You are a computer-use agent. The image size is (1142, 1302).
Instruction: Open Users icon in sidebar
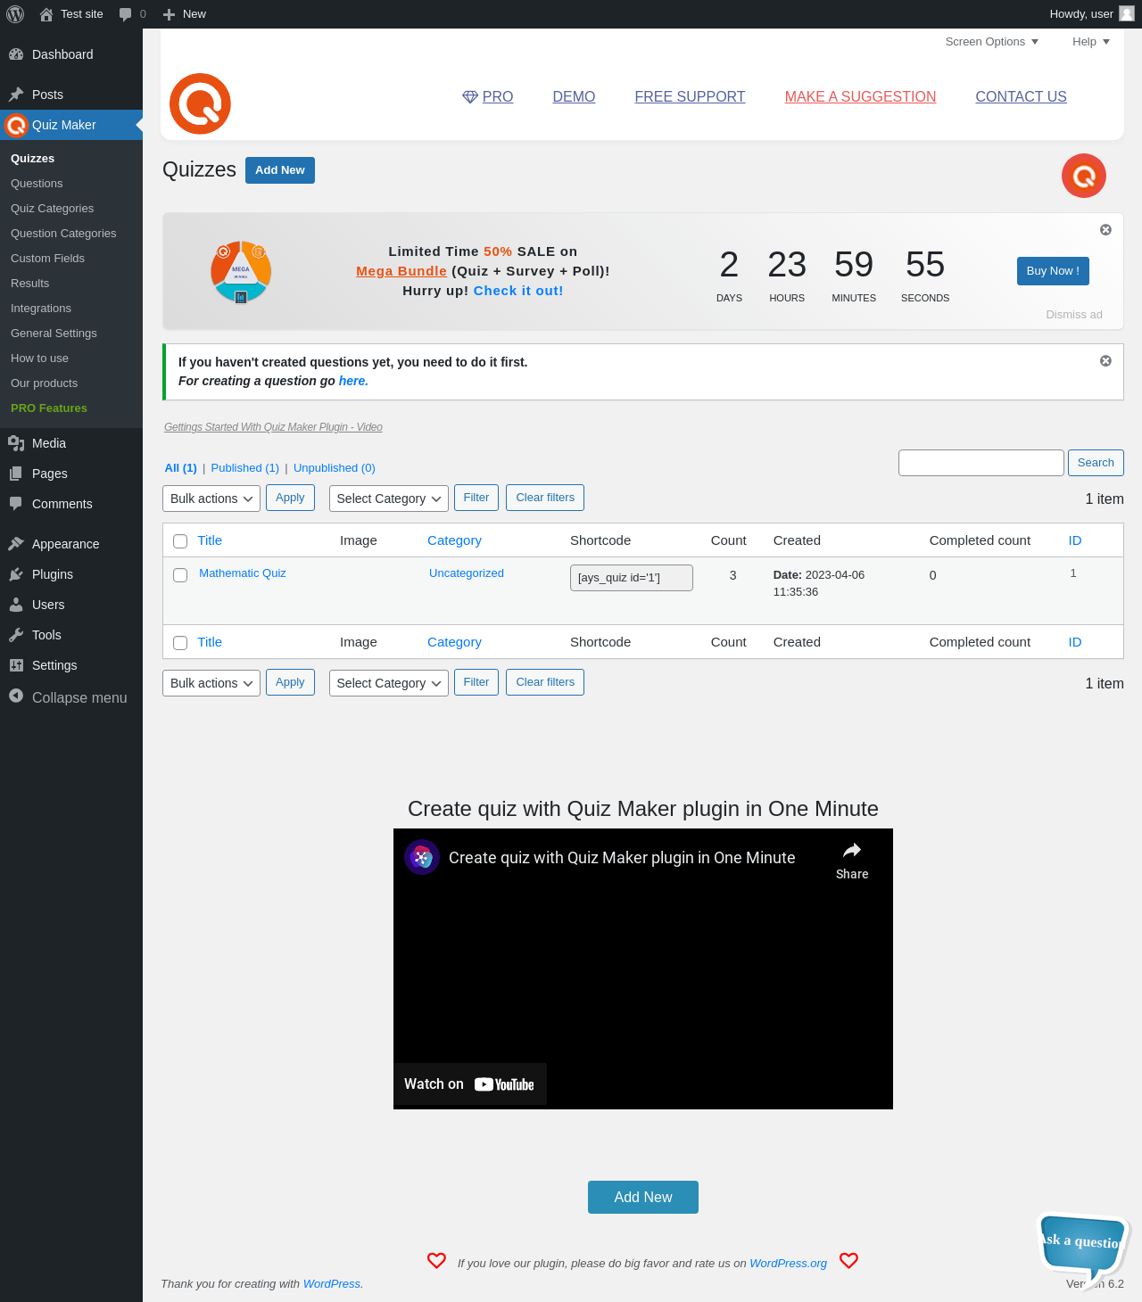coord(16,605)
